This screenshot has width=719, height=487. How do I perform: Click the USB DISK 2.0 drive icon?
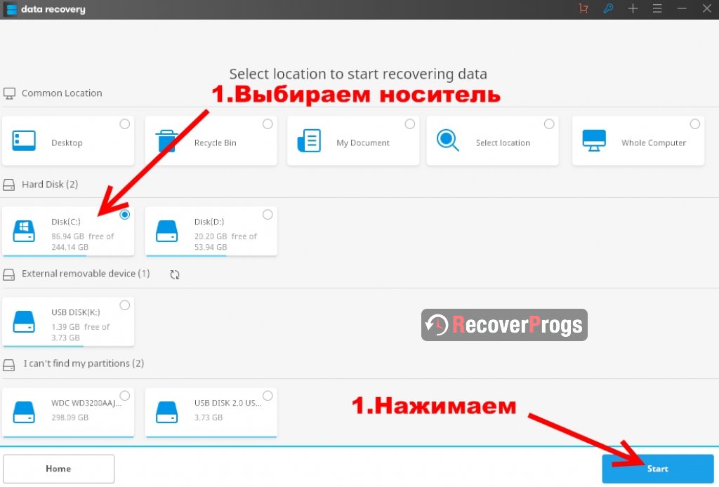point(166,413)
